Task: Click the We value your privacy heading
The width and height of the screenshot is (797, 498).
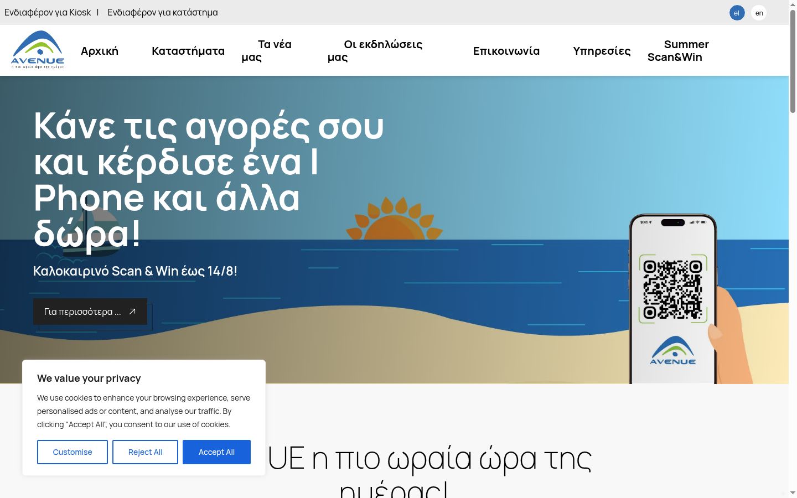Action: click(89, 378)
